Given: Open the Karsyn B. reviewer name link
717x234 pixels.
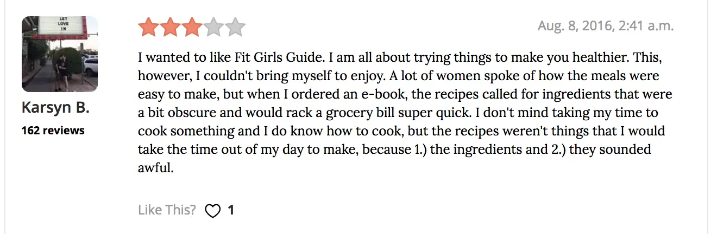Looking at the screenshot, I should (55, 108).
